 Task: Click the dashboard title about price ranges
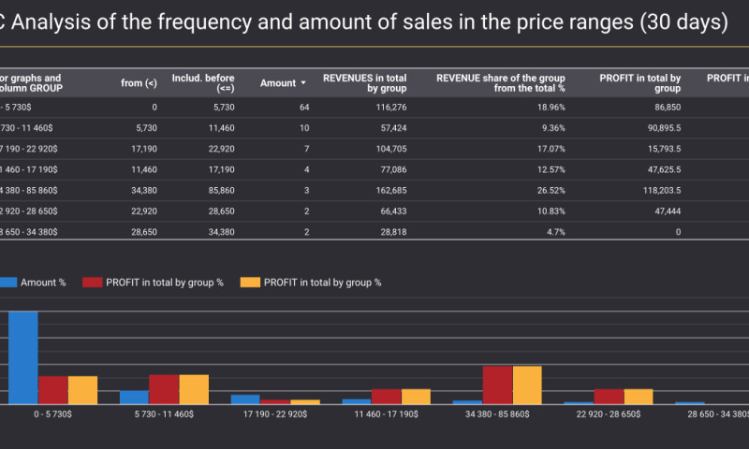[x=365, y=23]
